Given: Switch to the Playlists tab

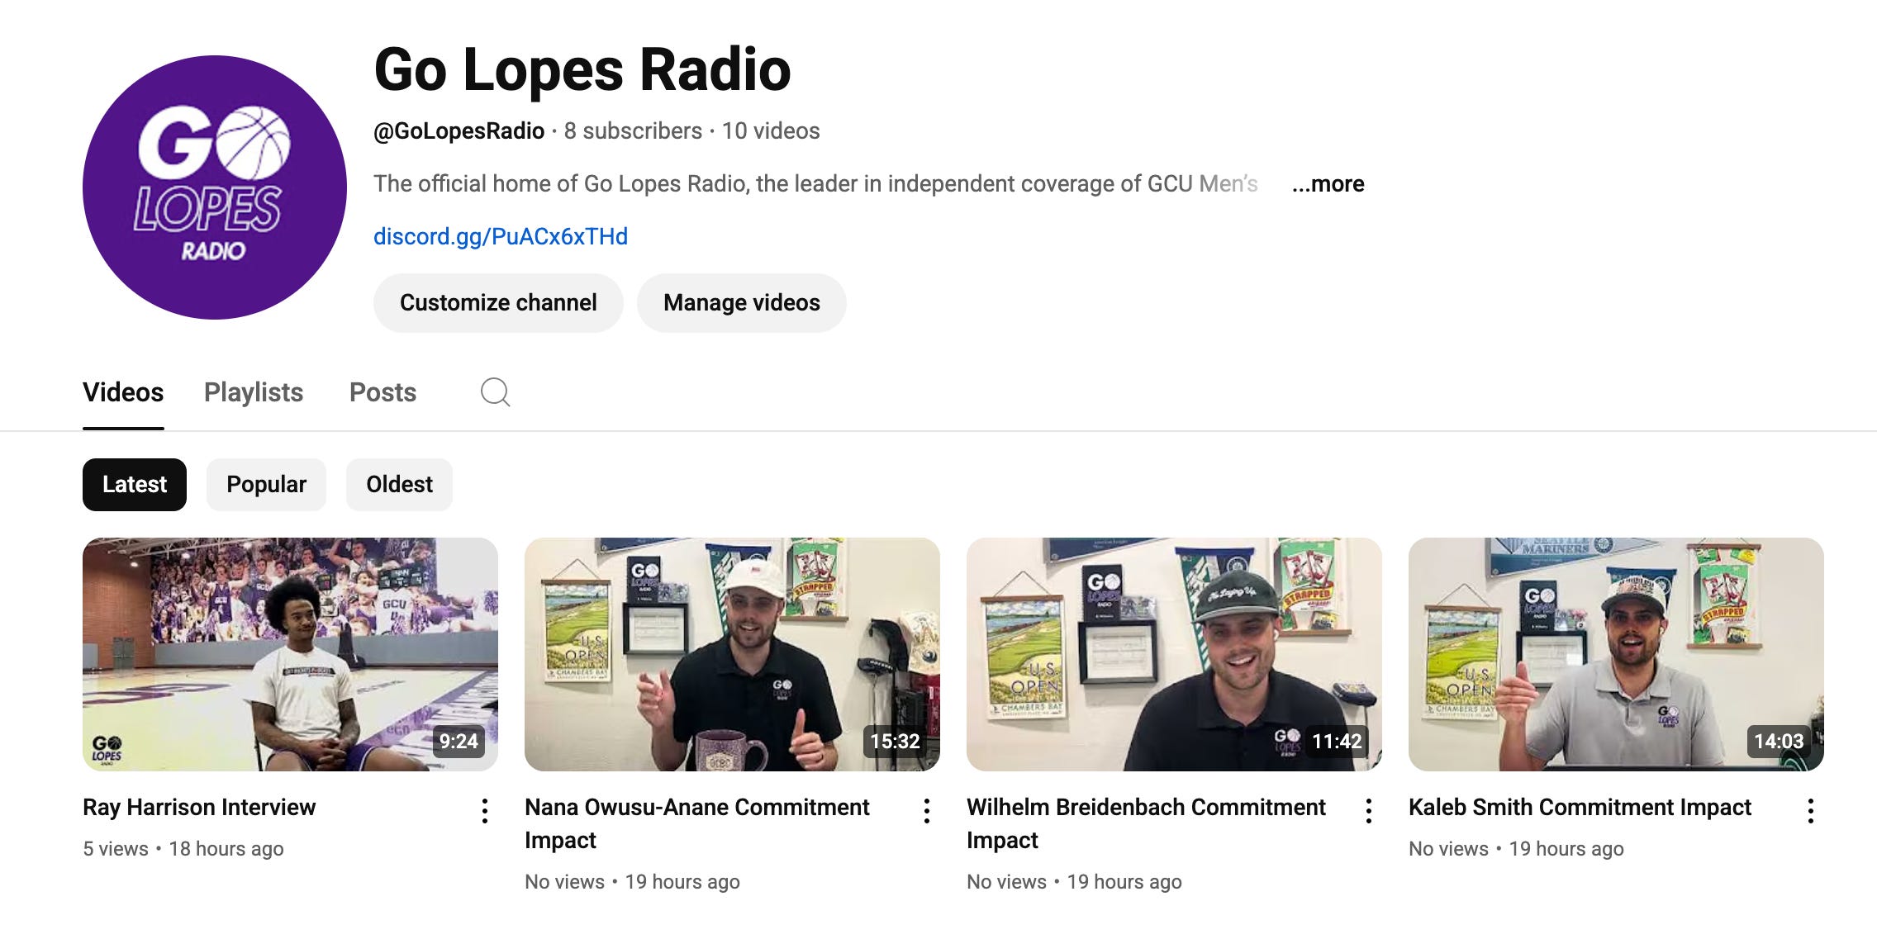Looking at the screenshot, I should coord(254,392).
